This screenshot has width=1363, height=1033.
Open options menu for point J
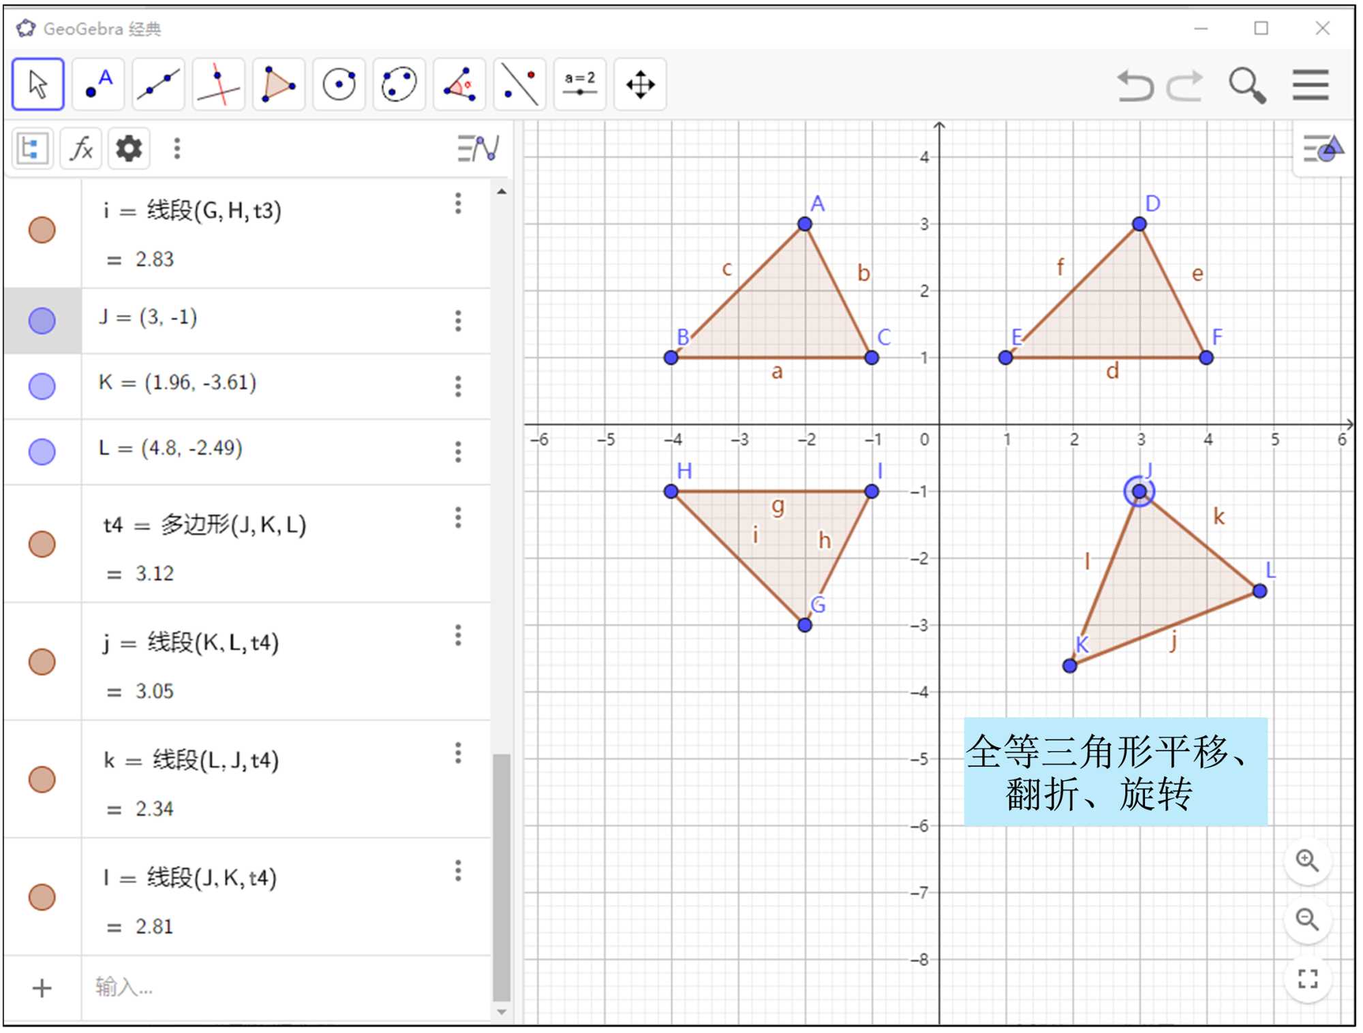[x=458, y=321]
